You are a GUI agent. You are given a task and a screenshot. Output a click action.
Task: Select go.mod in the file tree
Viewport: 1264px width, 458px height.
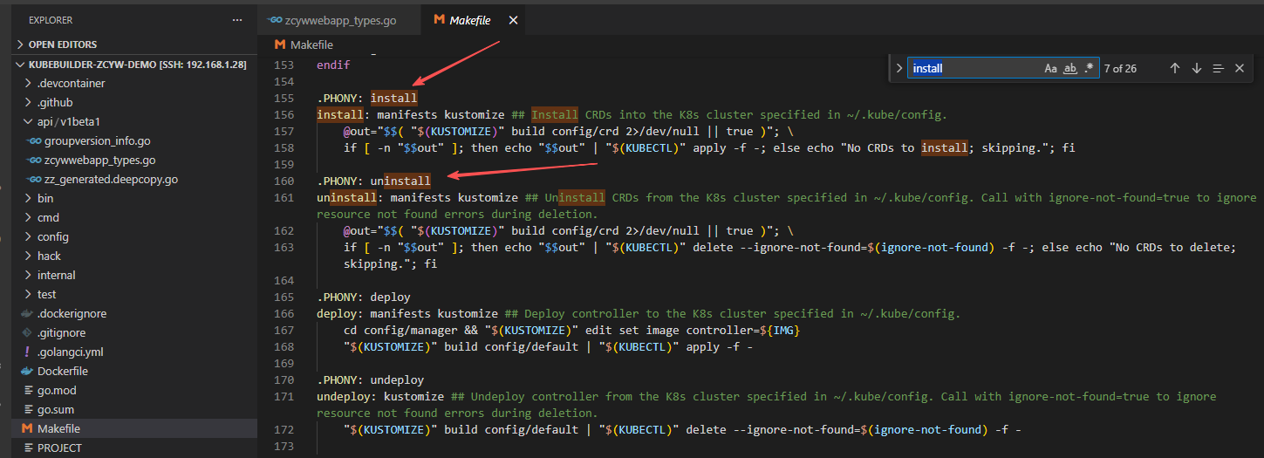point(57,390)
